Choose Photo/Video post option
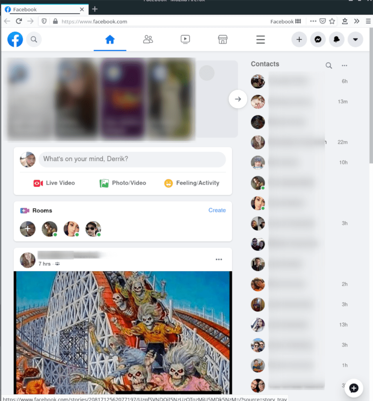 123,183
